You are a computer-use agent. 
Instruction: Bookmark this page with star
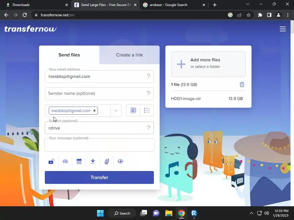coord(249,15)
